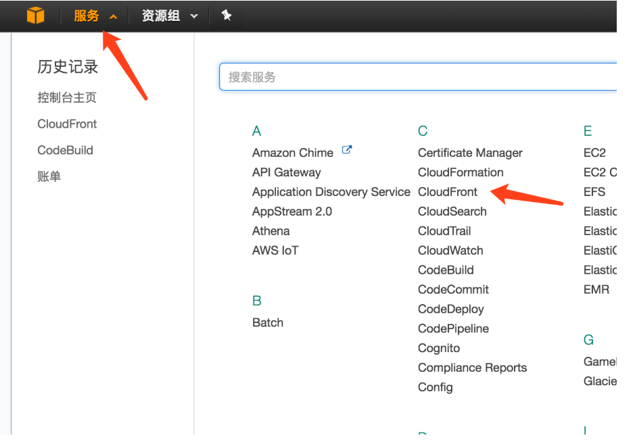The image size is (635, 444).
Task: Open CloudFront in the C services column
Action: (447, 192)
